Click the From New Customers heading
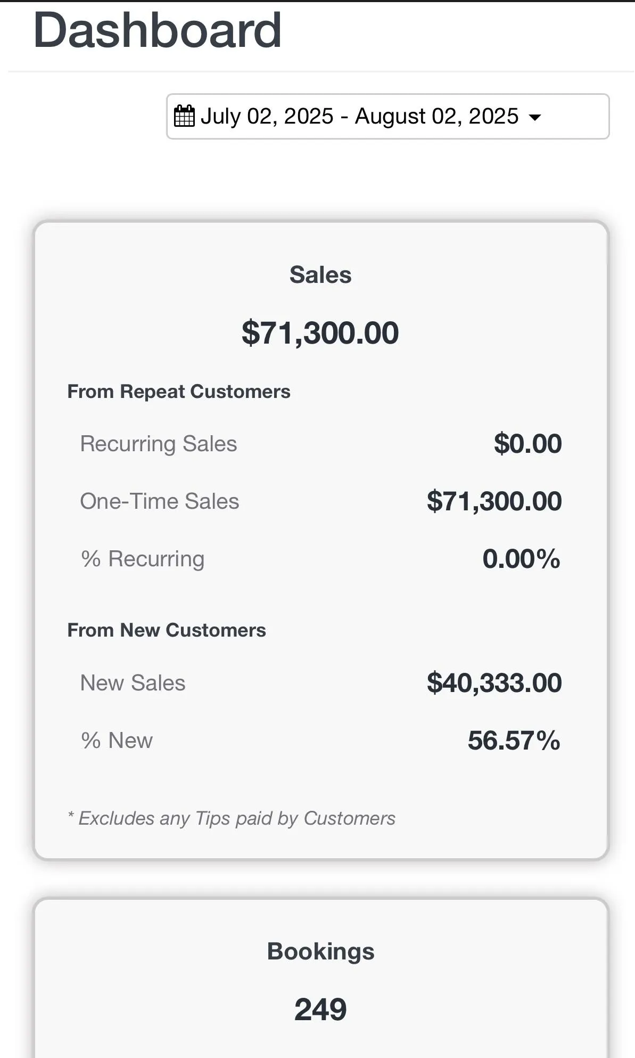Screen dimensions: 635x1058 pos(167,630)
